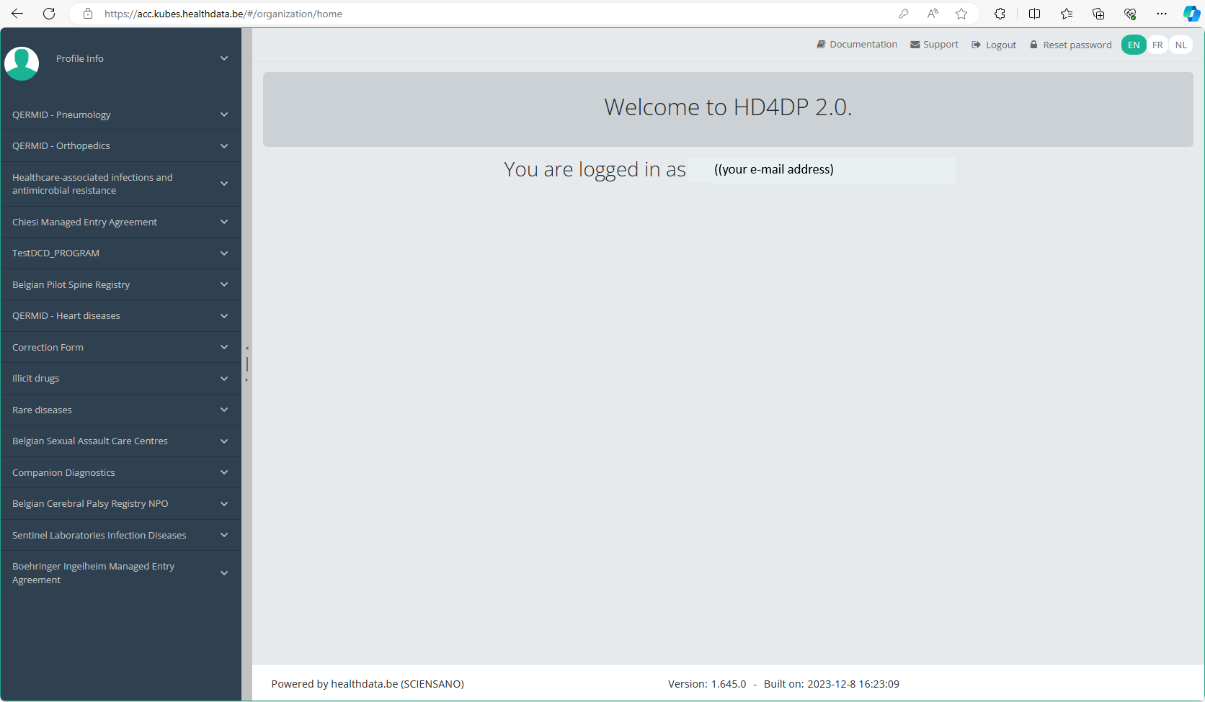Expand QERMID - Pneumology menu chevron

(224, 114)
